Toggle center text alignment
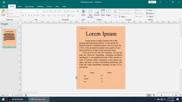The image size is (182, 102). click(x=58, y=16)
